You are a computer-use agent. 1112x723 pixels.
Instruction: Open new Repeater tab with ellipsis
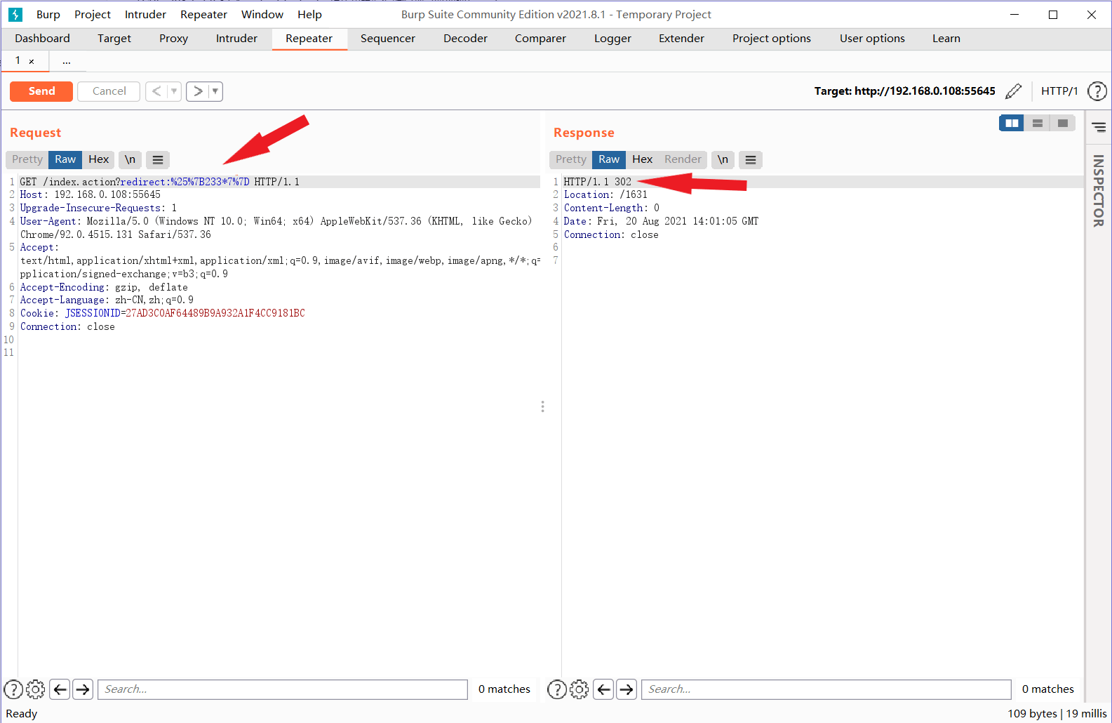[66, 61]
